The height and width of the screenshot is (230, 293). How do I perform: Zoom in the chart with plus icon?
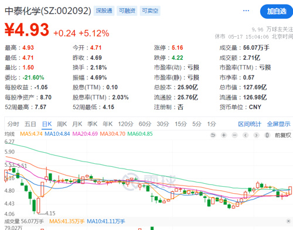[224, 135]
